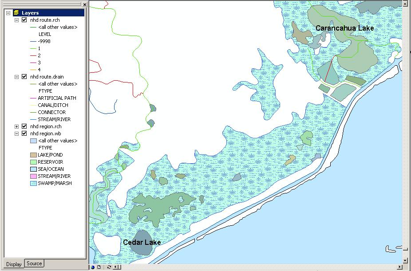
Task: Click horizontal scrollbar right arrow below the map
Action: (x=400, y=267)
